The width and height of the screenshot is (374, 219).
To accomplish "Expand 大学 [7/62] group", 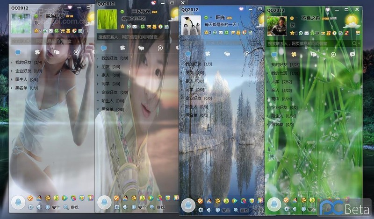I will (x=279, y=82).
